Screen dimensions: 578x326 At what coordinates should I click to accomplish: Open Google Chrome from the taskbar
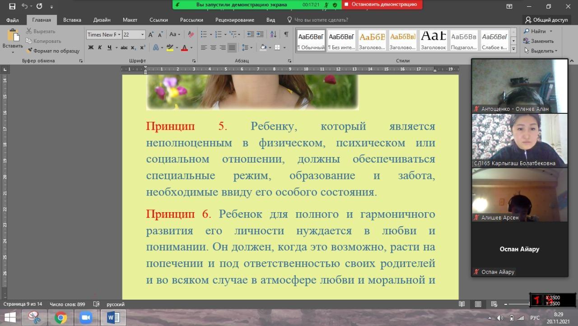click(x=61, y=317)
